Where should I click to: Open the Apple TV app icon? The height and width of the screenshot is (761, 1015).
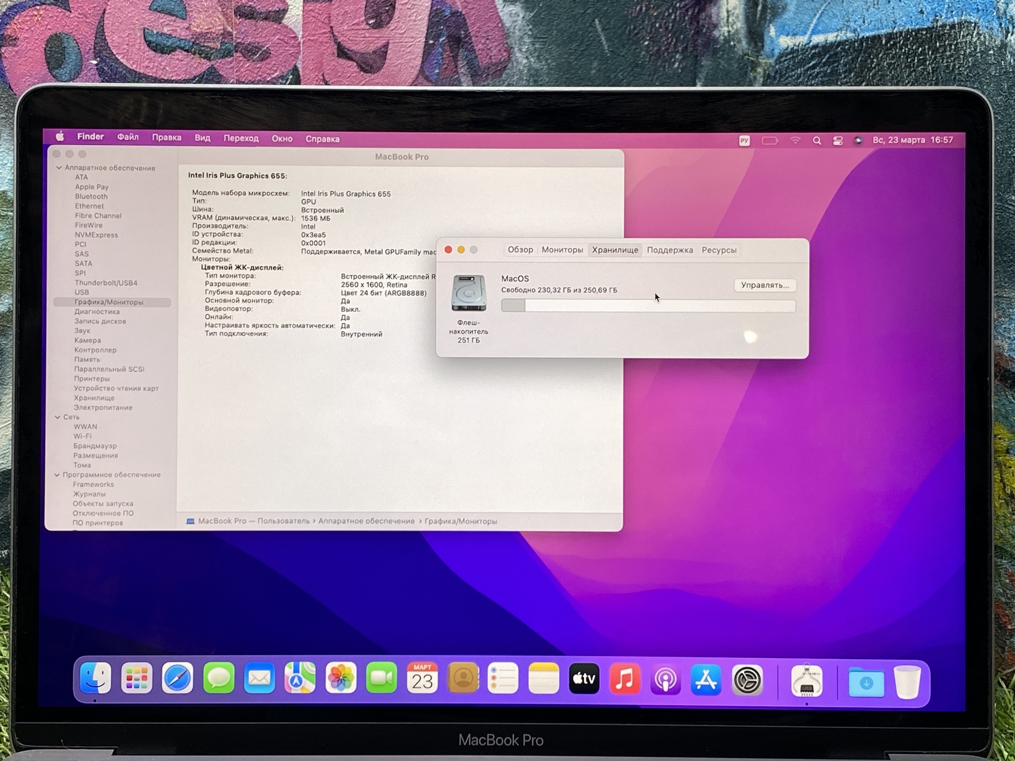[x=584, y=679]
